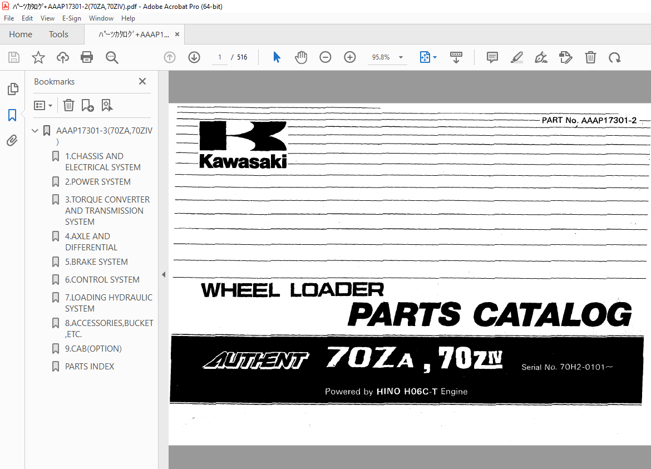The height and width of the screenshot is (469, 651).
Task: Close the Bookmarks panel
Action: pos(142,81)
